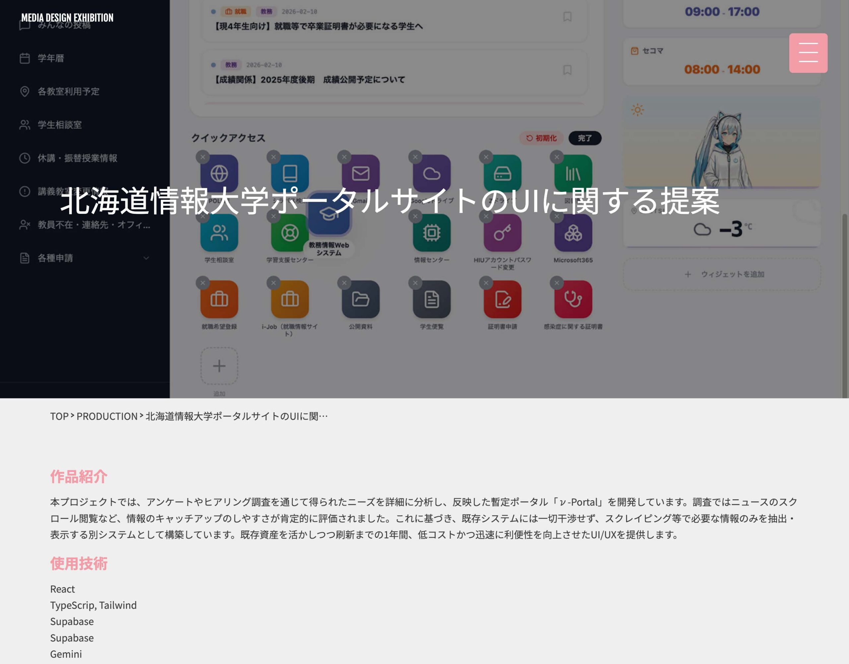
Task: Remove the 学生相談室 shortcut with X badge
Action: pos(203,216)
